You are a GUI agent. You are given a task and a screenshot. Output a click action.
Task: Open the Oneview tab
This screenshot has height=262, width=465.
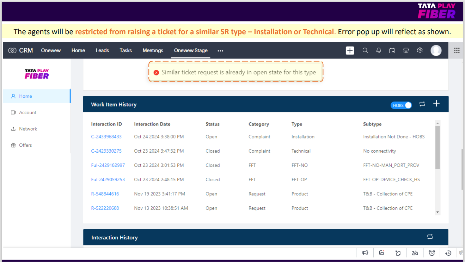[x=51, y=50]
